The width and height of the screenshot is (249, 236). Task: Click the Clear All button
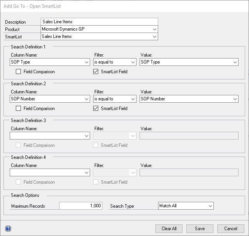tap(169, 229)
